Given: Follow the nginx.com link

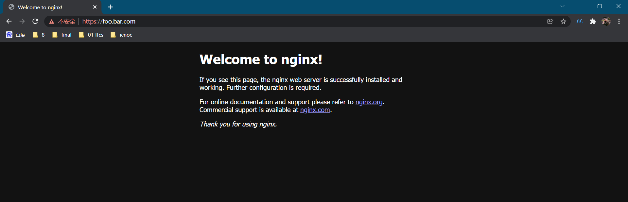Looking at the screenshot, I should coord(315,110).
